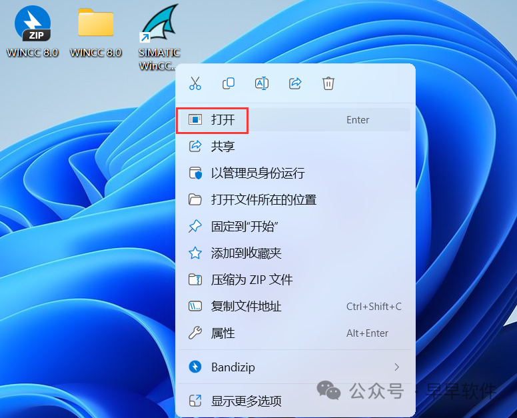Expand the Bandizip submenu
Screen dimensions: 517x418
[233, 367]
